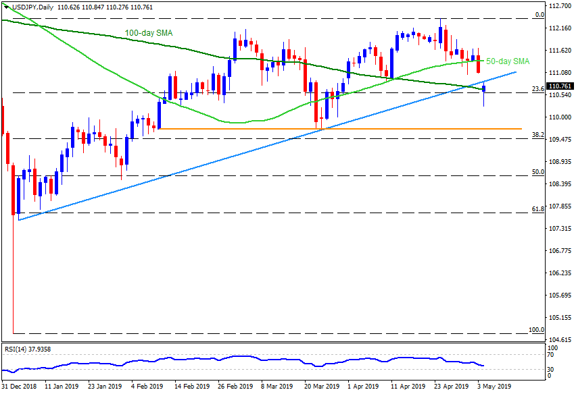Image resolution: width=576 pixels, height=394 pixels.
Task: Click the 104.610 price axis label
Action: (561, 340)
